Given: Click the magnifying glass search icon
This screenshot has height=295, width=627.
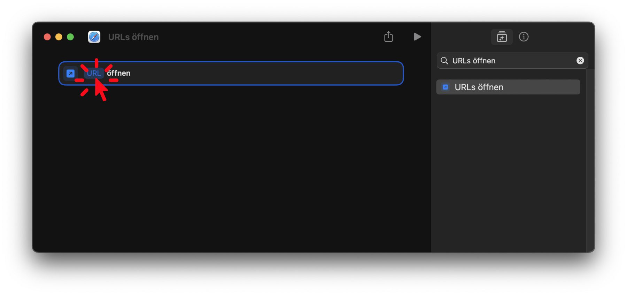Looking at the screenshot, I should click(x=444, y=61).
